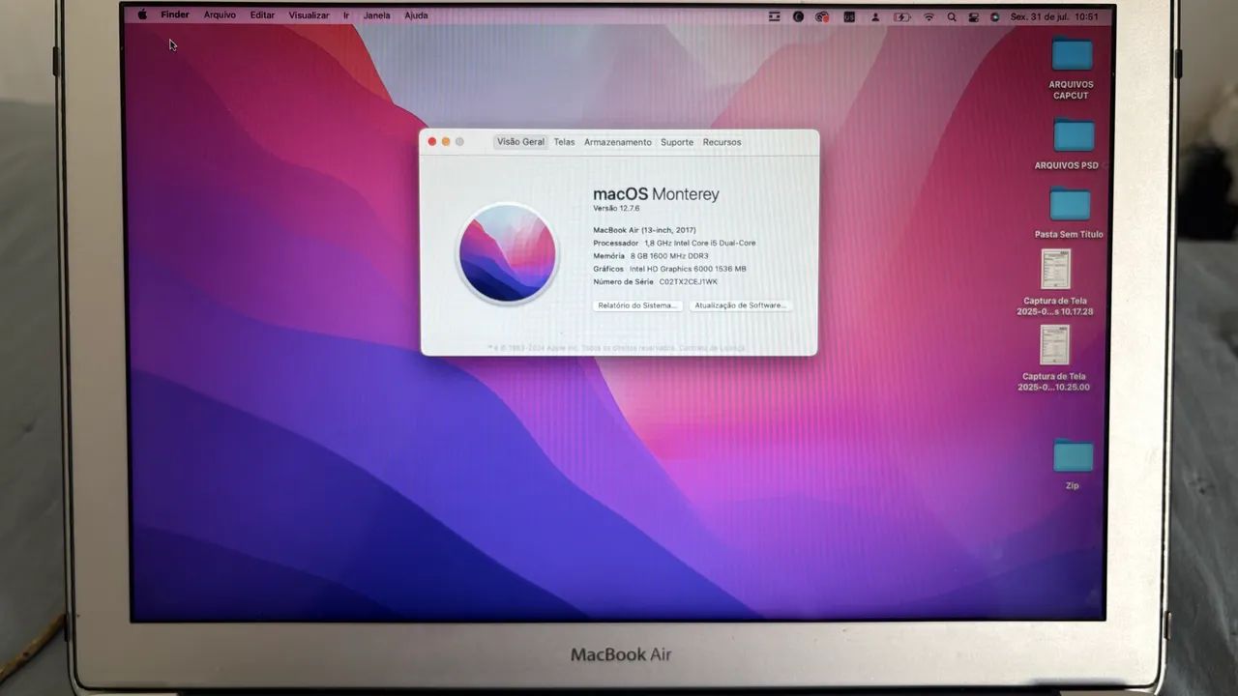Image resolution: width=1238 pixels, height=696 pixels.
Task: Select the ARQUIVOS CAPCUT folder icon
Action: coord(1072,54)
